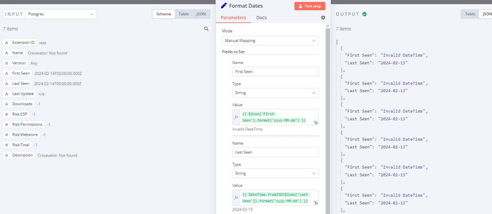
Task: Expand the Last Seen expression editor icon
Action: coord(316,203)
